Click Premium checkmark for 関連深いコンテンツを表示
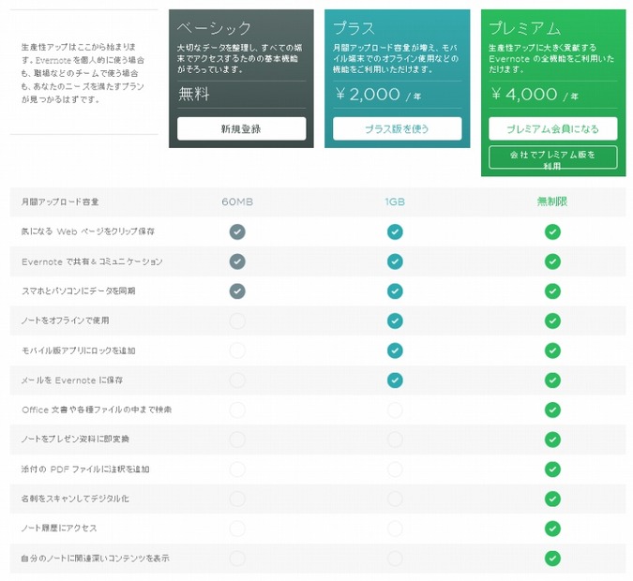633x581 pixels. (552, 559)
